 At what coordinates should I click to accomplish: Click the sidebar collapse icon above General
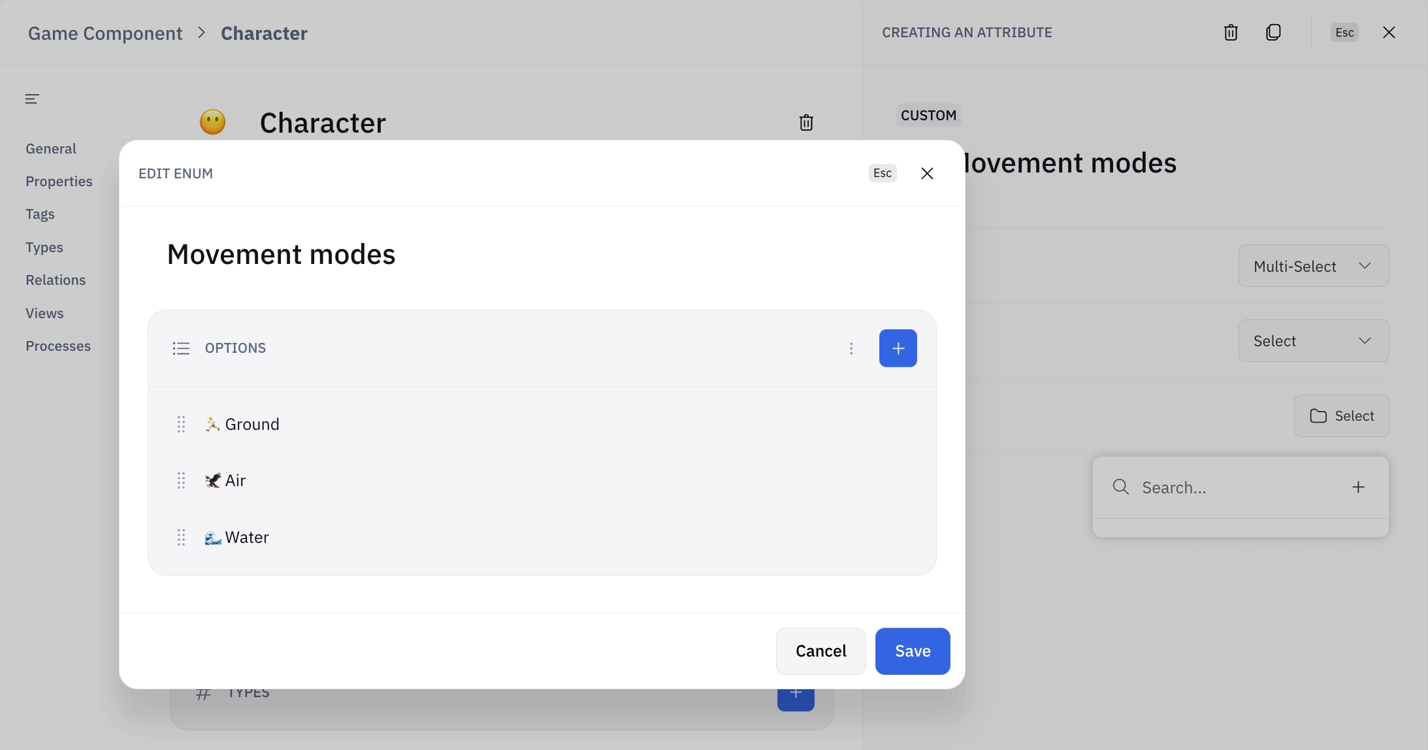point(32,98)
